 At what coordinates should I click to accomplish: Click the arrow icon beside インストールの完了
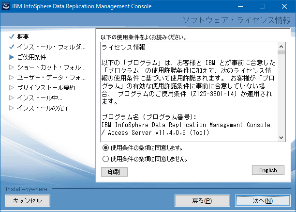pos(12,108)
